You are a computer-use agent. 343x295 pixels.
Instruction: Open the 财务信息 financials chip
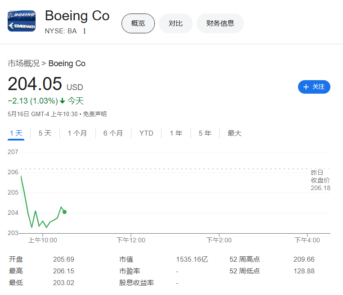[x=220, y=23]
